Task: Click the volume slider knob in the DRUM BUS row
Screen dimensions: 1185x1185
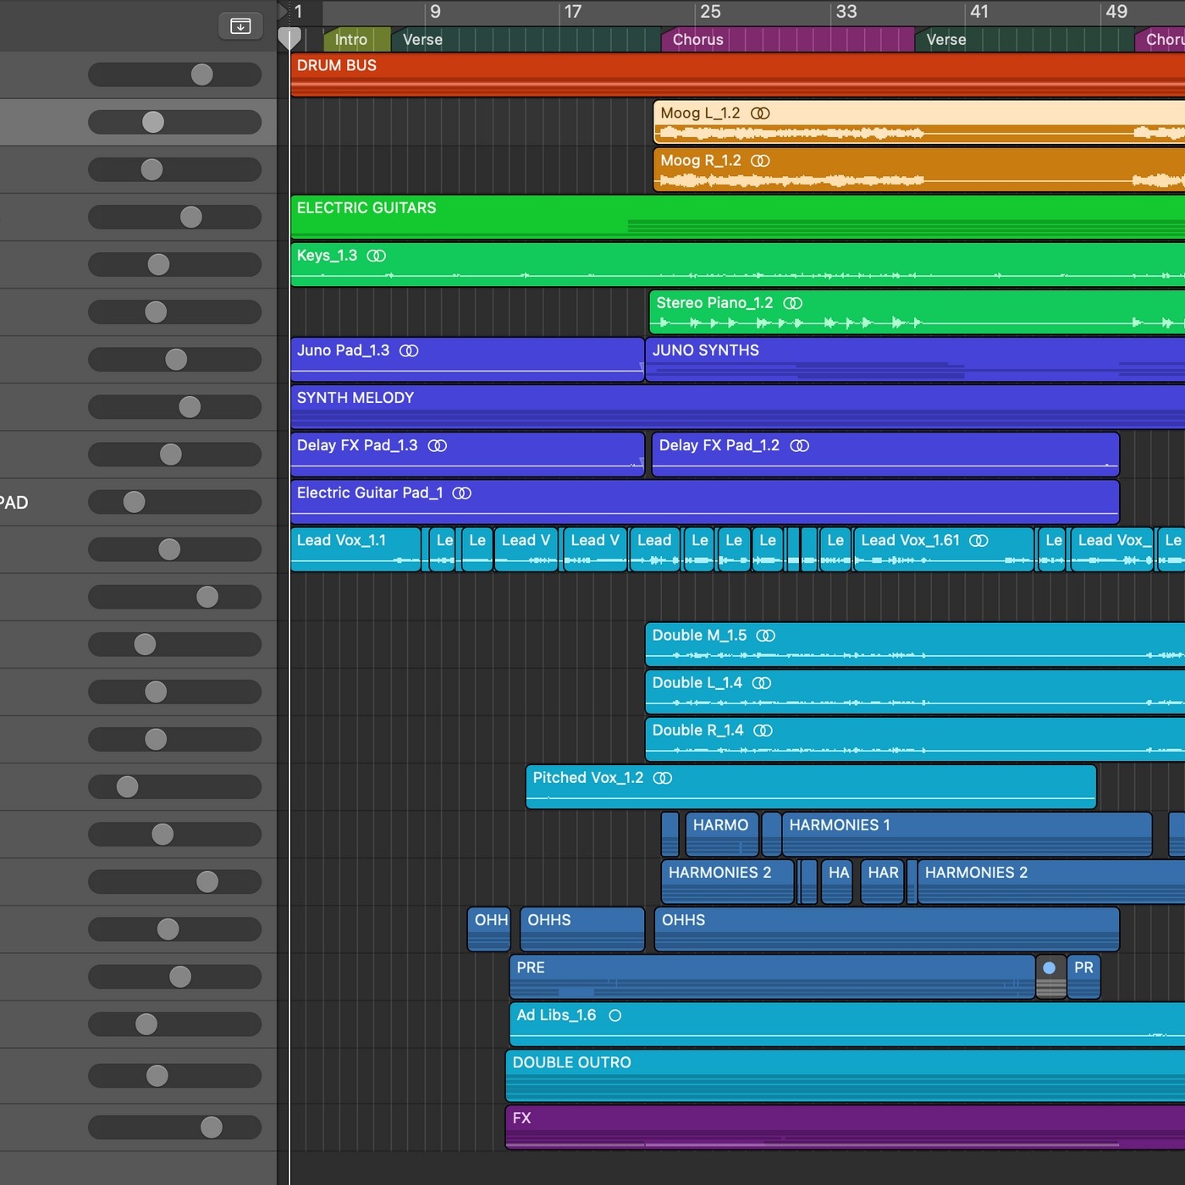Action: click(201, 74)
